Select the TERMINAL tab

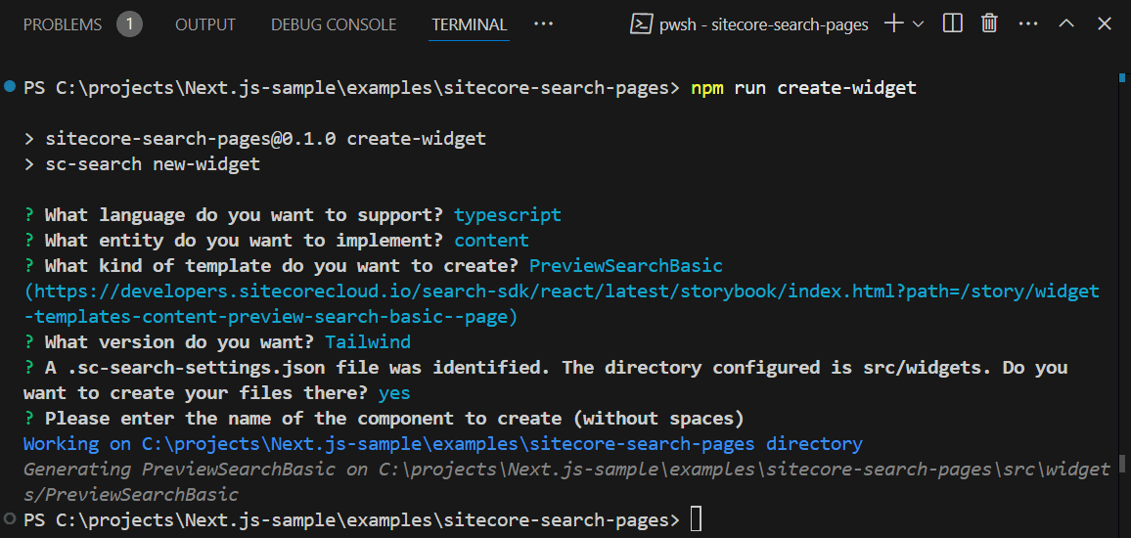470,24
